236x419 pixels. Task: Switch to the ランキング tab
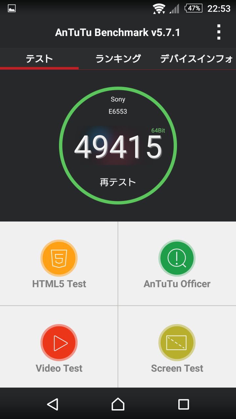click(x=118, y=59)
